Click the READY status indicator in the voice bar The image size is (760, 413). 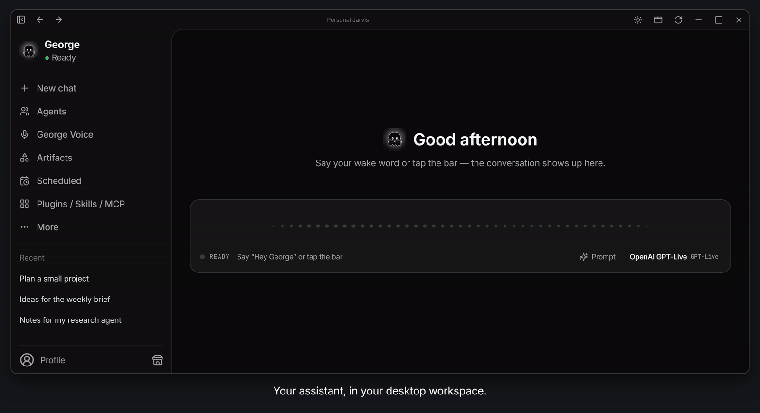[215, 257]
